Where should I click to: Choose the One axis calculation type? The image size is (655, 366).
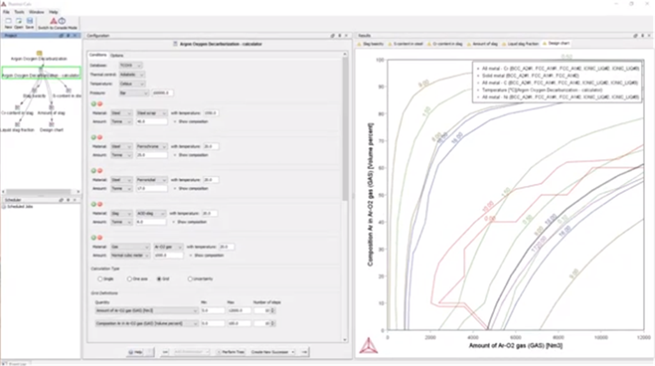tap(129, 279)
